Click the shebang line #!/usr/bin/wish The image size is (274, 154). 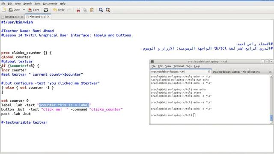(x=17, y=22)
